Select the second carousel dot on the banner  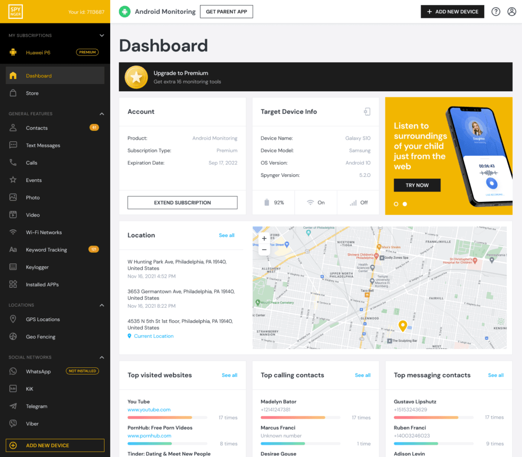coord(404,203)
